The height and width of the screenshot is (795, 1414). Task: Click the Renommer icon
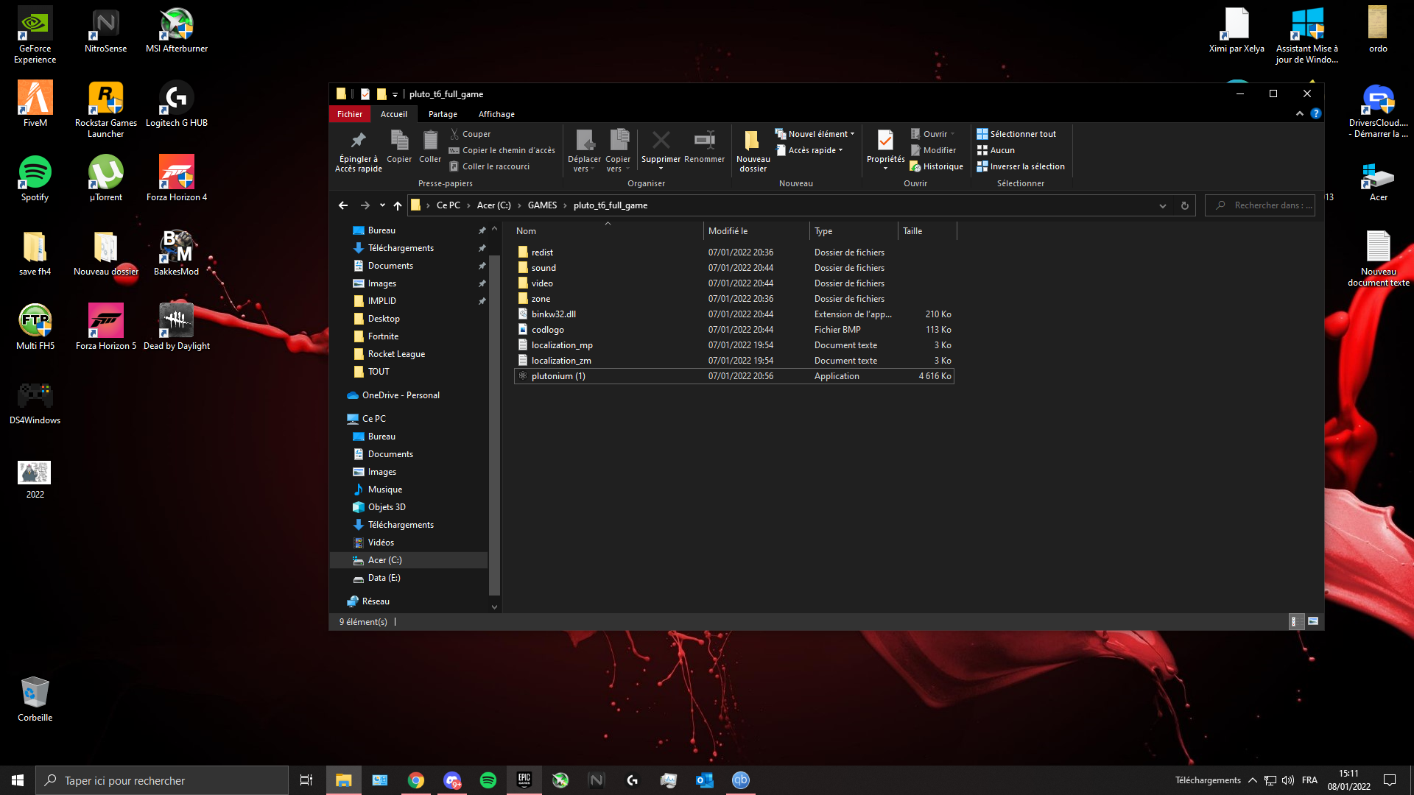[704, 140]
